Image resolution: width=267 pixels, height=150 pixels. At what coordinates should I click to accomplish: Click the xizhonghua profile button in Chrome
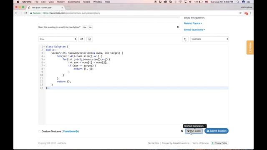tap(247, 7)
